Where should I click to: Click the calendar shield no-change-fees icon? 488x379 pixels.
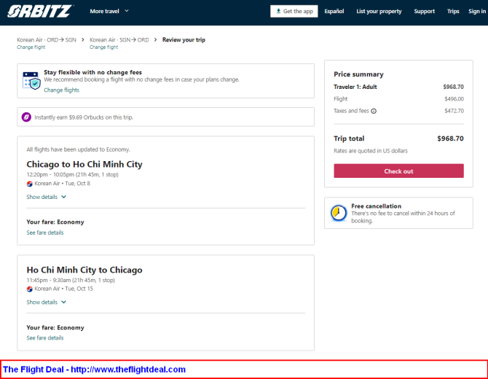tap(31, 80)
